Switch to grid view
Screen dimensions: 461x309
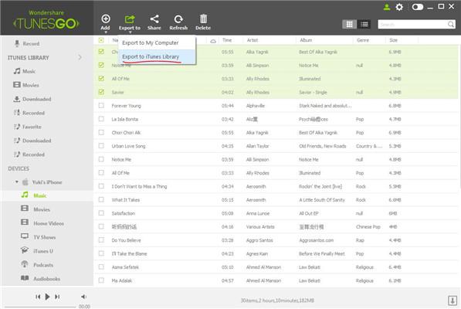(349, 25)
